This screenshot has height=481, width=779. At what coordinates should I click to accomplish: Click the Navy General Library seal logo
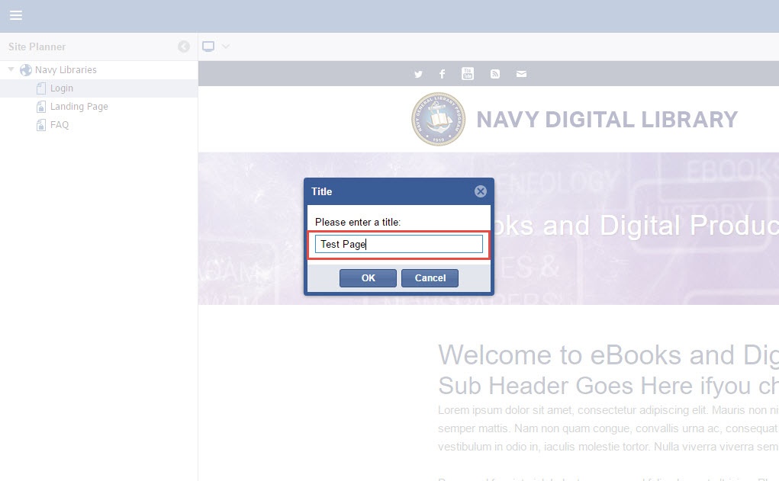click(438, 120)
